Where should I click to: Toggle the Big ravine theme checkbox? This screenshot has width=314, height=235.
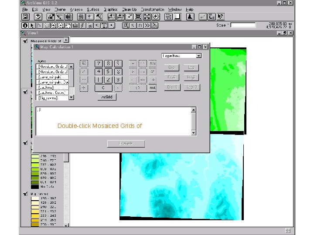click(25, 194)
